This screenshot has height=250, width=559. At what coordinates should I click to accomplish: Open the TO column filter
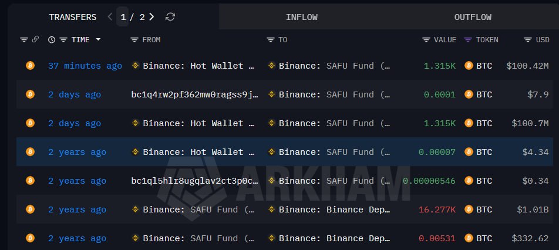(270, 40)
